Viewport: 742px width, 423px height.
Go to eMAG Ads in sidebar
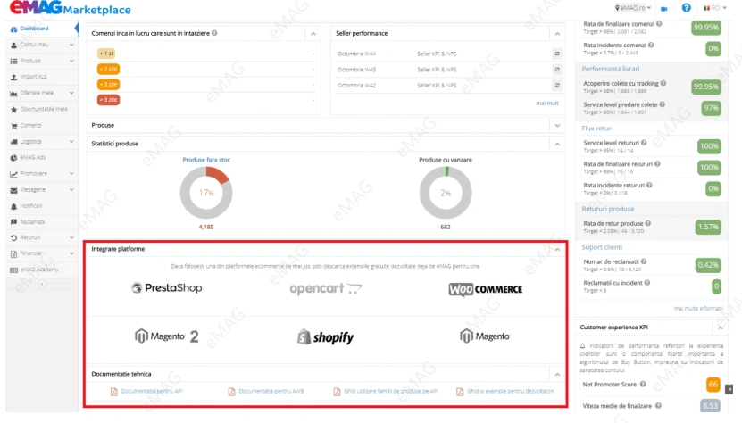pyautogui.click(x=34, y=157)
